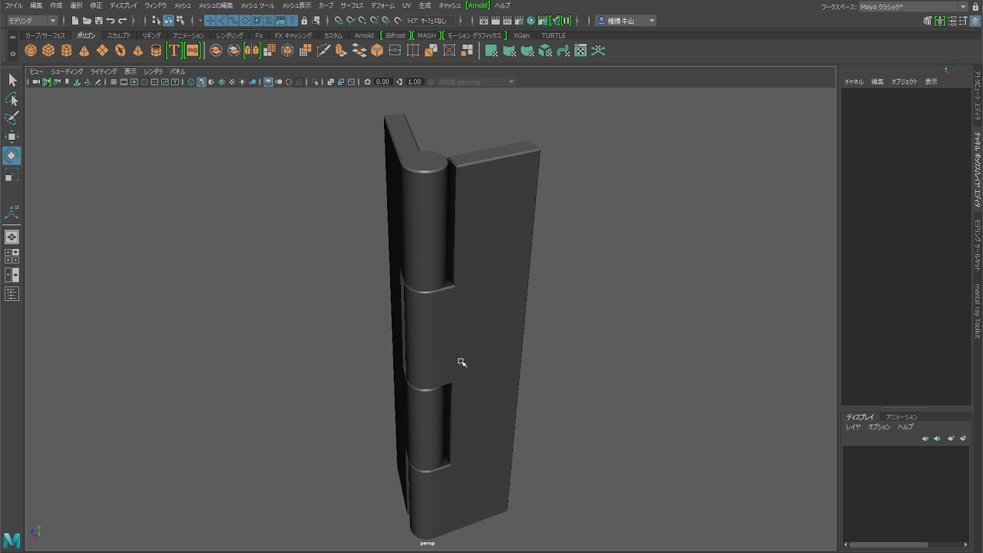This screenshot has width=983, height=553.
Task: Click the UV editor checker shelf icon
Action: pyautogui.click(x=581, y=51)
